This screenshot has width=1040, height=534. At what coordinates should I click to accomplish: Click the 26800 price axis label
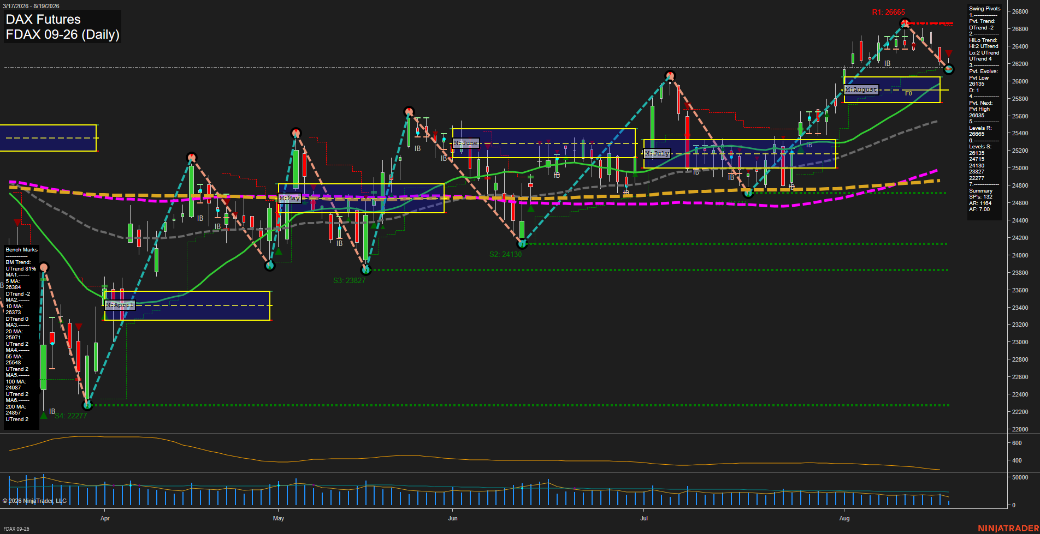click(1020, 11)
